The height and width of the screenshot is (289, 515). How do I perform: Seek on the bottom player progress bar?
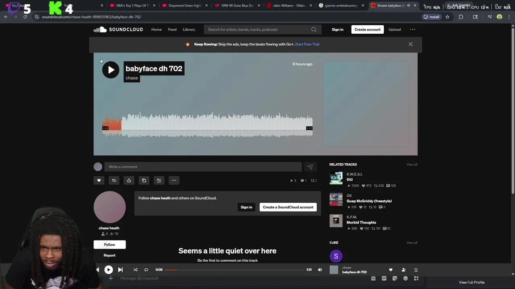[234, 270]
